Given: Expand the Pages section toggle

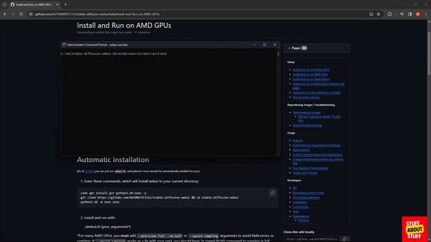Looking at the screenshot, I should click(x=289, y=48).
